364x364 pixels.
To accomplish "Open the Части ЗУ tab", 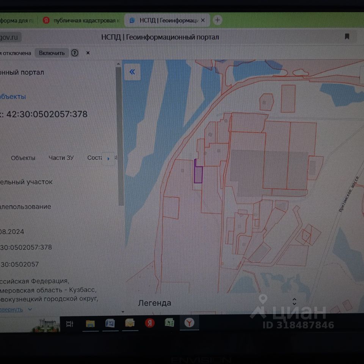I will click(x=61, y=158).
